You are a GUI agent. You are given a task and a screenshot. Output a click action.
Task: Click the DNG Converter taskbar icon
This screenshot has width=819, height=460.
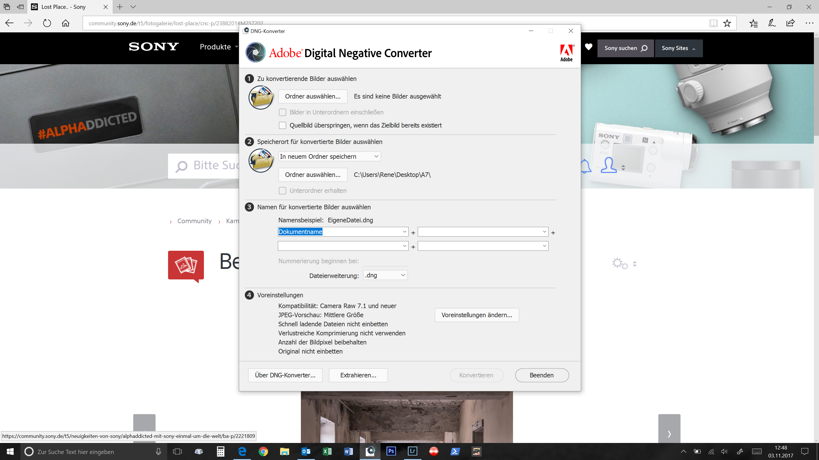(x=369, y=451)
